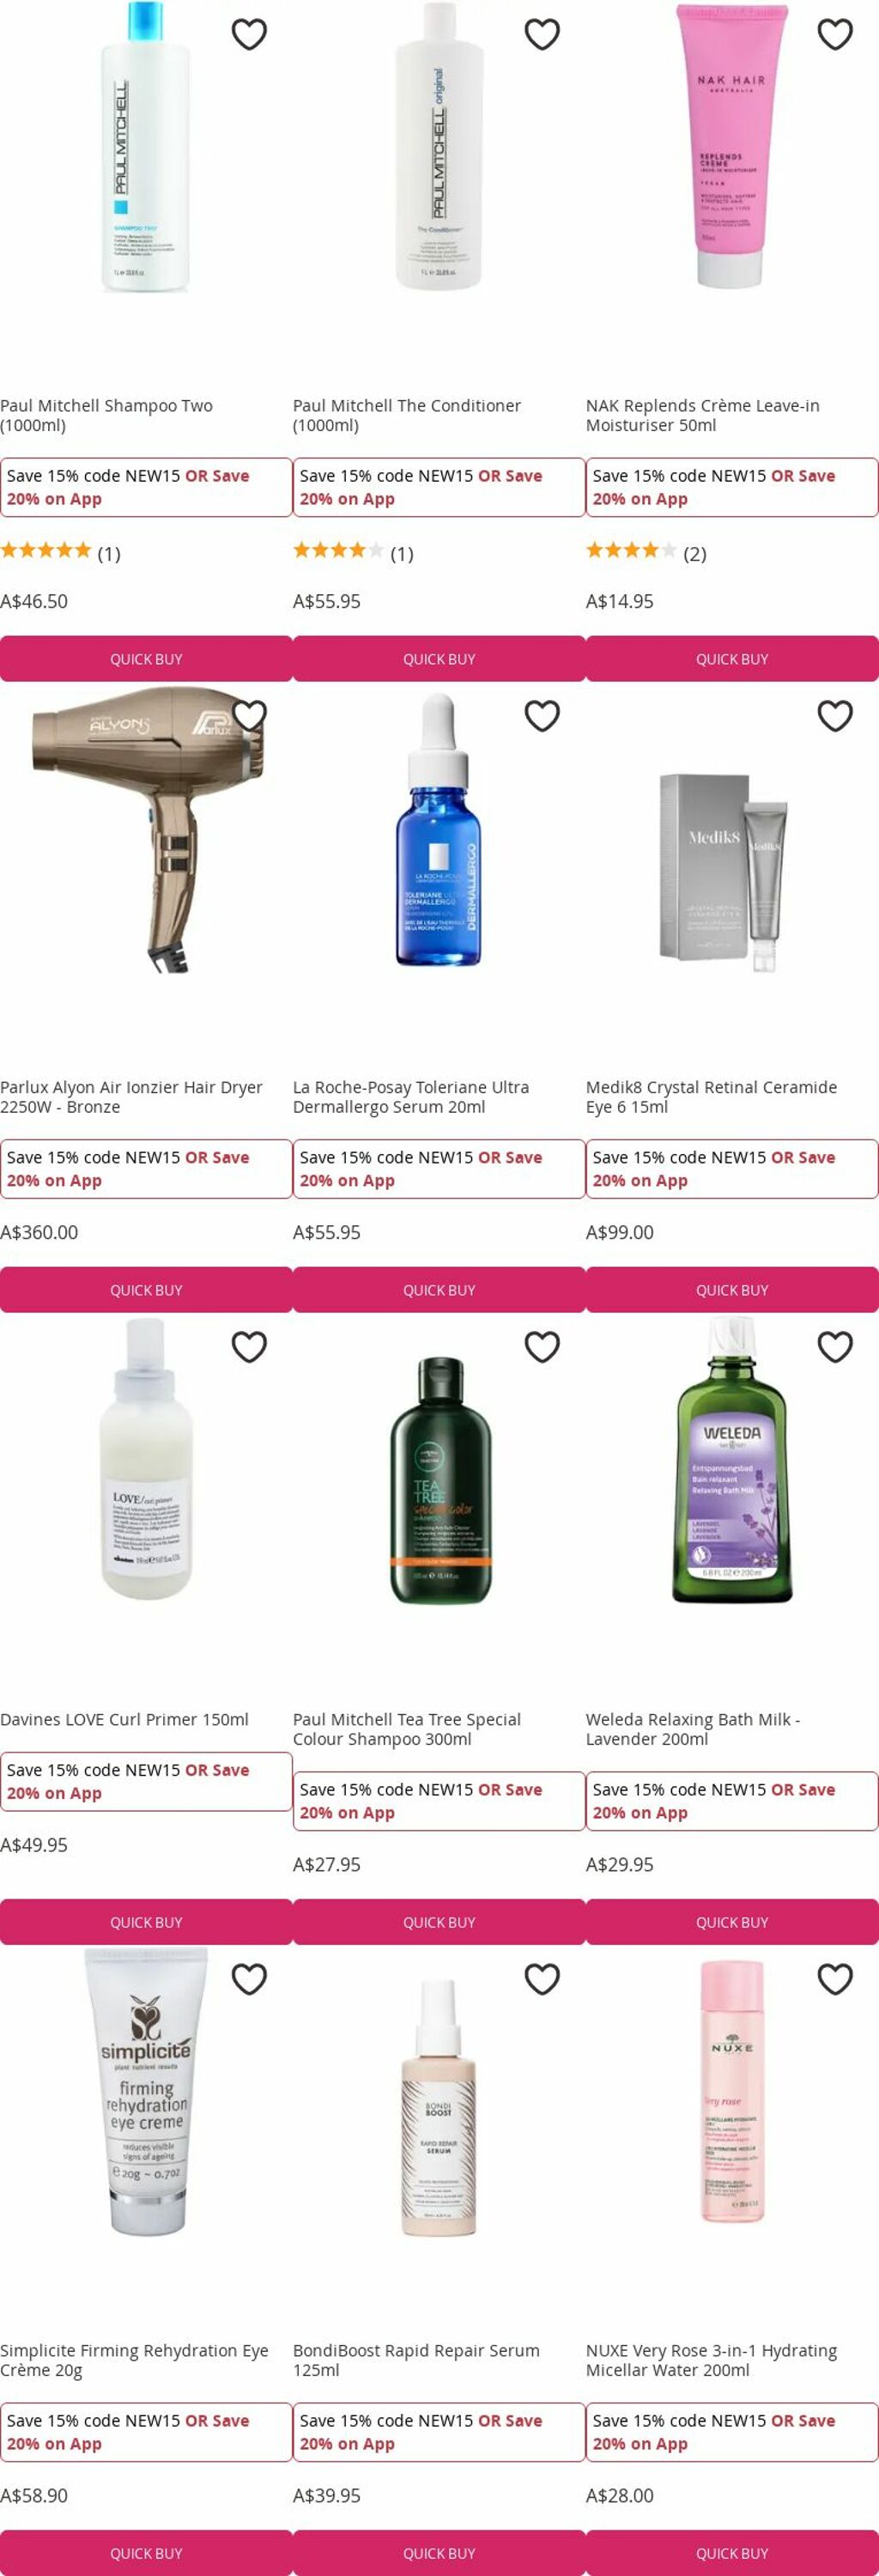Heart the BondiBoost Rapid Repair Serum
This screenshot has width=879, height=2576.
coord(542,1979)
